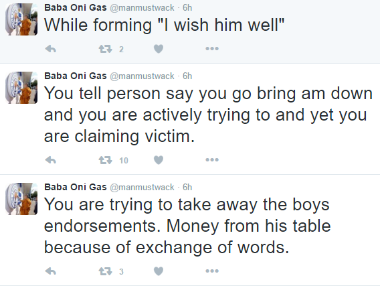Open more options on "claiming victim" tweet
Viewport: 380px width, 286px height.
(x=212, y=160)
